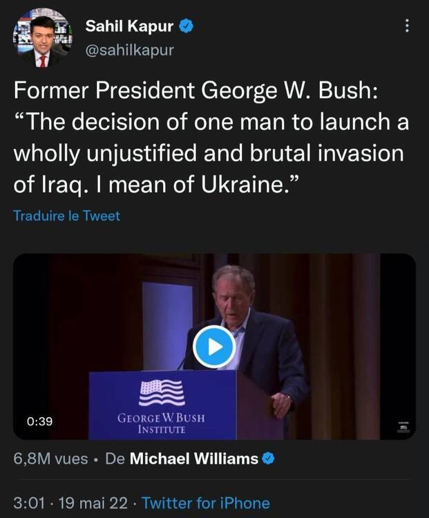This screenshot has width=429, height=518.
Task: Play the George W. Bush video
Action: coord(213,348)
